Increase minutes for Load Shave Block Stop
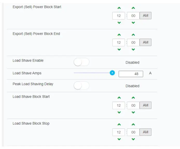This screenshot has height=149, width=180. point(133,125)
